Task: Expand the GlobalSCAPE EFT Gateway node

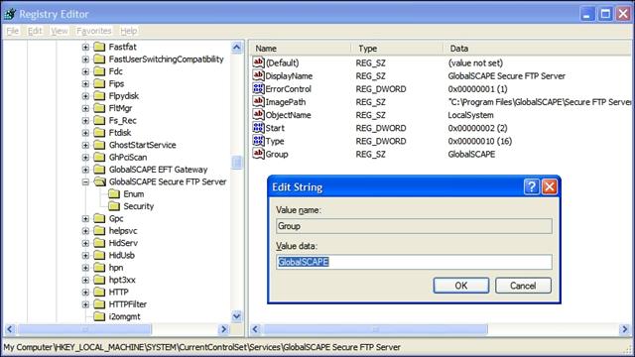Action: [85, 170]
